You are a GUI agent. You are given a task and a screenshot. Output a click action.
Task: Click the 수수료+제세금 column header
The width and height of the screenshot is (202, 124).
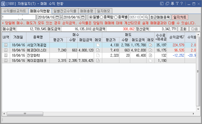click(161, 37)
